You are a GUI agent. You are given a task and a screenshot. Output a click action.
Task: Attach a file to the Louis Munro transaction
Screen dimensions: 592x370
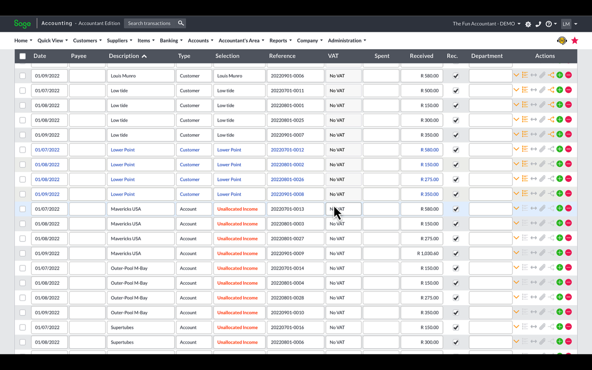(x=543, y=75)
